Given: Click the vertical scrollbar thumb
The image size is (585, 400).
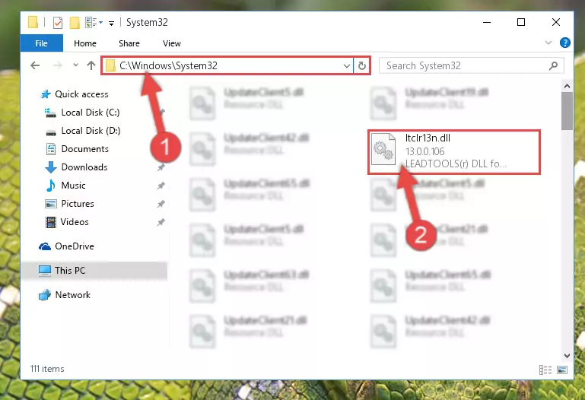Looking at the screenshot, I should pos(567,111).
